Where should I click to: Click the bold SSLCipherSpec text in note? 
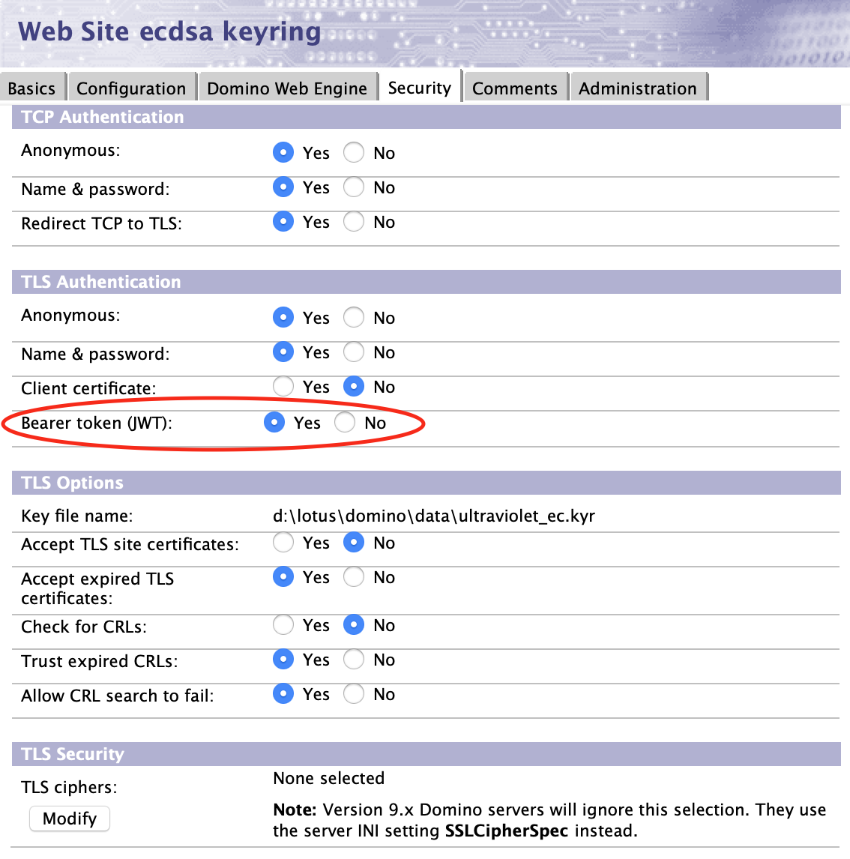pyautogui.click(x=507, y=831)
